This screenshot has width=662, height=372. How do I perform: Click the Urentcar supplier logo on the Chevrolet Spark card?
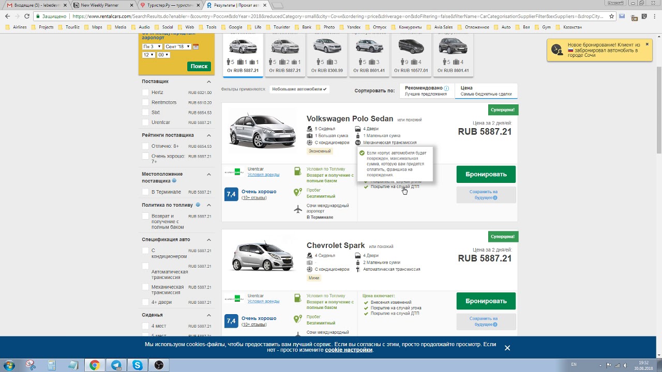pyautogui.click(x=234, y=298)
